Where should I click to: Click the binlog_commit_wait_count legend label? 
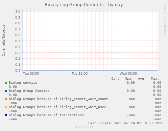click(x=58, y=99)
